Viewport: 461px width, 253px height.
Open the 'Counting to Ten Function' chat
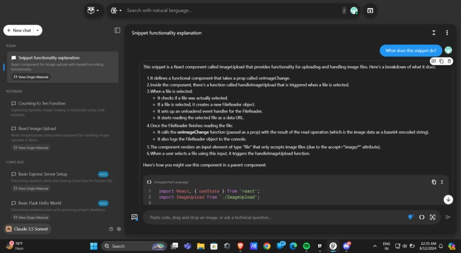coord(62,109)
